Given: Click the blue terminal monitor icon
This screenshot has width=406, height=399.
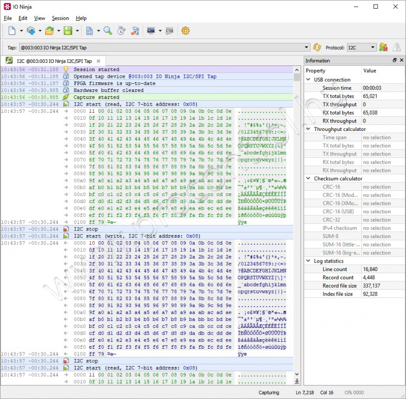Looking at the screenshot, I should click(x=151, y=31).
